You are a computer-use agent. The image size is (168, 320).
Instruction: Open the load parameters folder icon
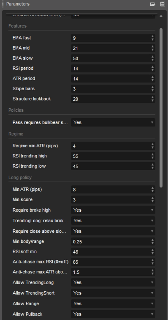point(153,4)
